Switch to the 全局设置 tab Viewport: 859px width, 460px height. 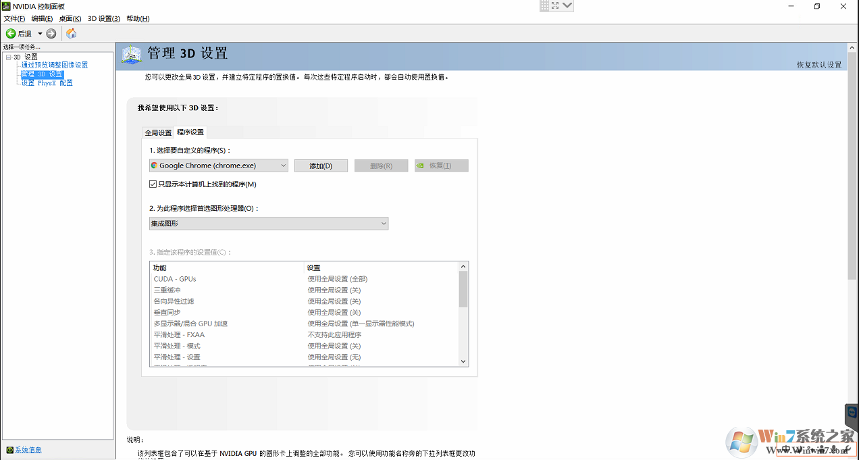pos(157,132)
